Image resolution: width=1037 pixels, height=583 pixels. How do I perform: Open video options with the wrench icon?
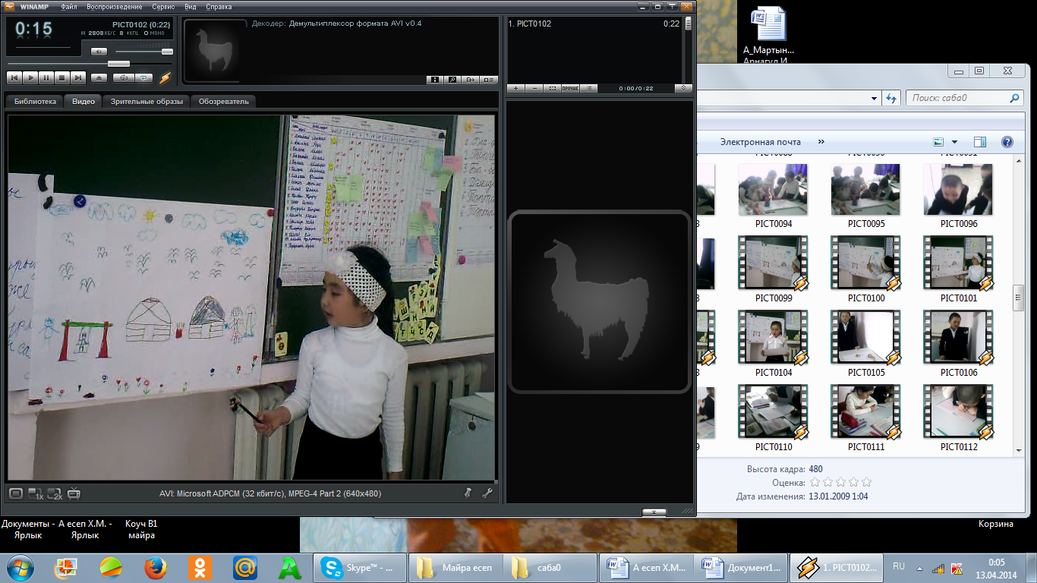tap(487, 493)
